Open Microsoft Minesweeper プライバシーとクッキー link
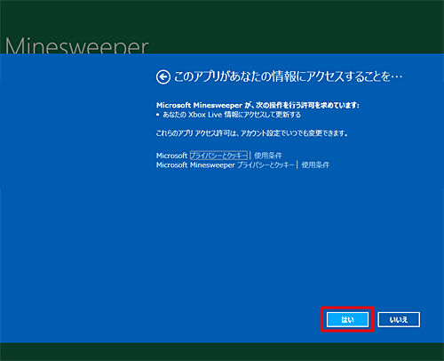 (266, 164)
